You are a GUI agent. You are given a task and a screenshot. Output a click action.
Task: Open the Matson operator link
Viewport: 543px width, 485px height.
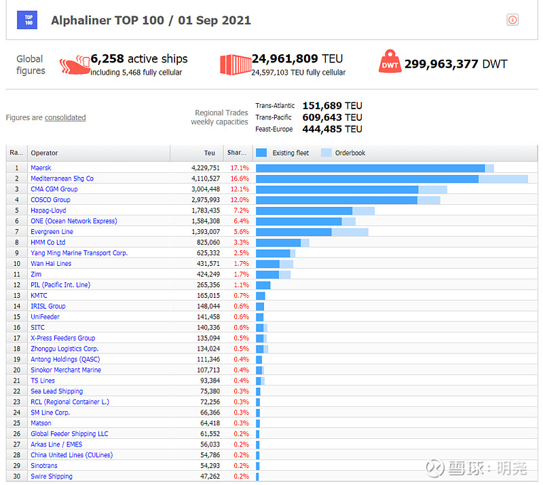point(41,423)
